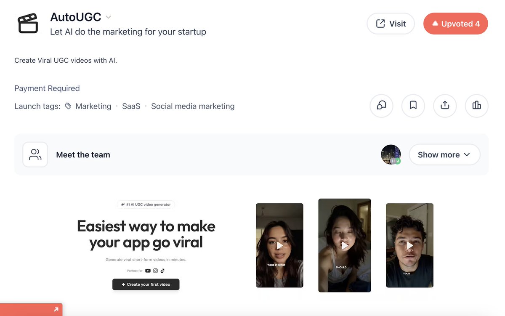
Task: Click the tagline Let AI do the marketing
Action: coord(128,32)
